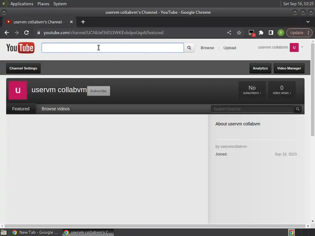Image resolution: width=315 pixels, height=236 pixels.
Task: Click the Applications menu logo icon
Action: pyautogui.click(x=5, y=4)
